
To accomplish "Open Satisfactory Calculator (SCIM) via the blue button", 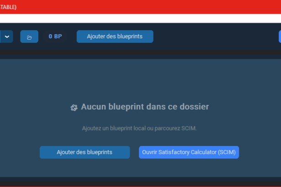I will pos(189,152).
